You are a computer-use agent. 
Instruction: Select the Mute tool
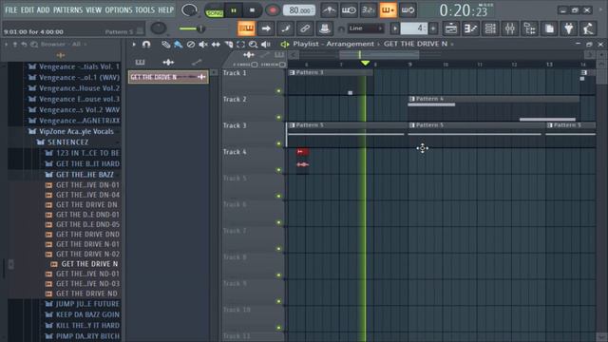point(202,45)
